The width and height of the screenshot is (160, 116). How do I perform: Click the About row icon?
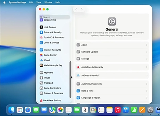coord(78,45)
